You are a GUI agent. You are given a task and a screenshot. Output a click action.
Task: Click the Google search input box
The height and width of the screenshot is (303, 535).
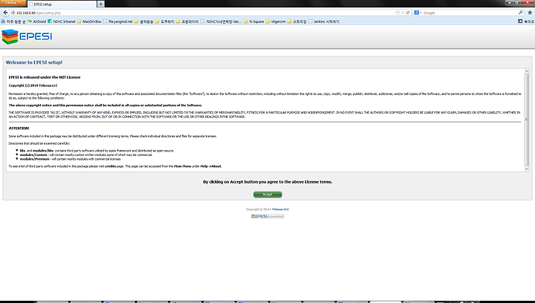[x=470, y=13]
